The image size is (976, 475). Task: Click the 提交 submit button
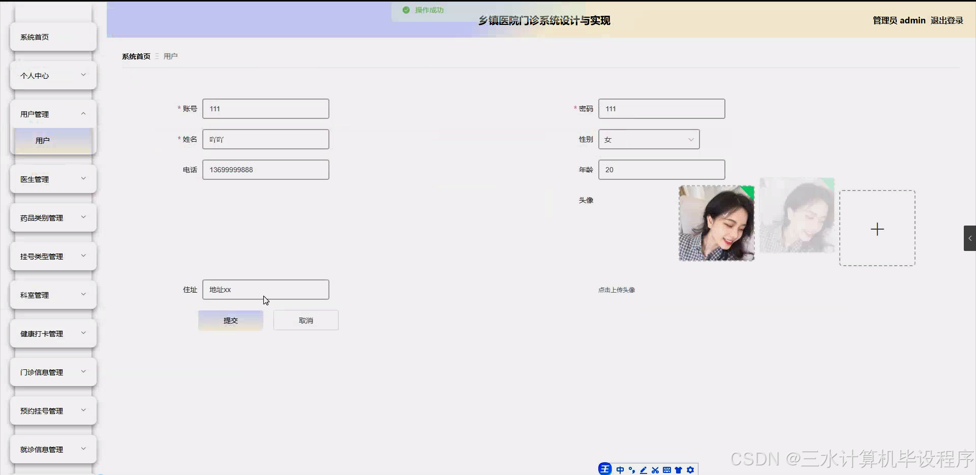pos(230,320)
